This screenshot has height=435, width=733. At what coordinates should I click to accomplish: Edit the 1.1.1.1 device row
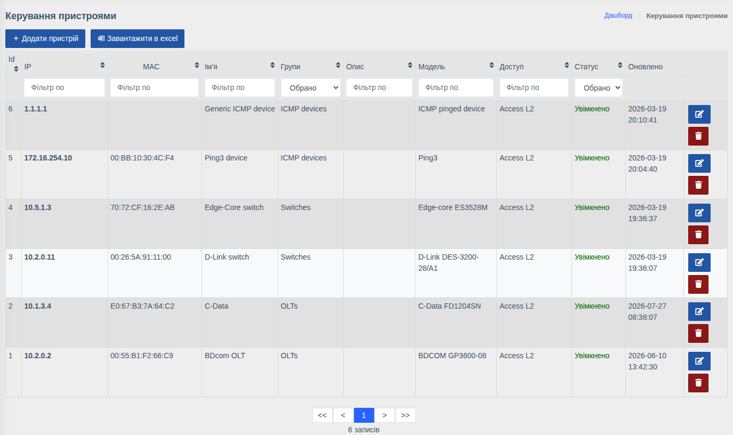[x=699, y=114]
